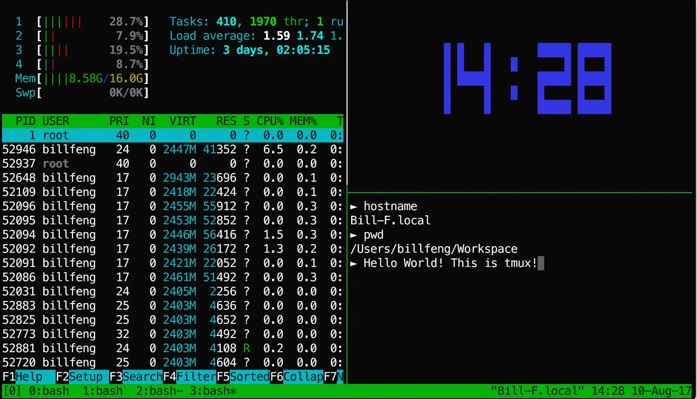Open F2 Setup in htop

82,376
